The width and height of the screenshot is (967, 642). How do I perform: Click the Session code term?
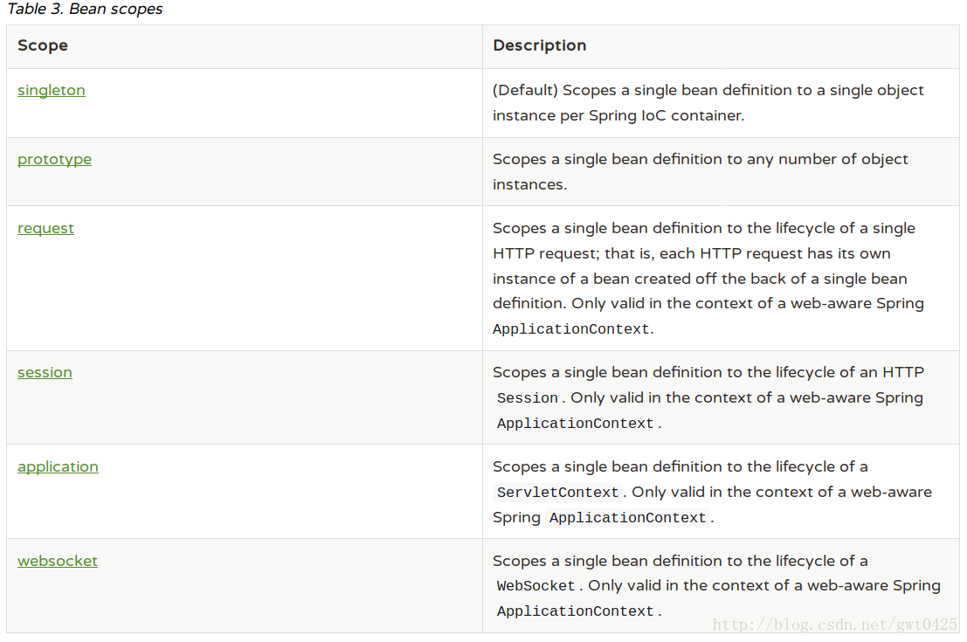point(528,398)
